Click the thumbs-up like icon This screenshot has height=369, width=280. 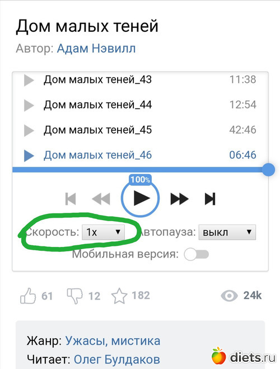[28, 296]
